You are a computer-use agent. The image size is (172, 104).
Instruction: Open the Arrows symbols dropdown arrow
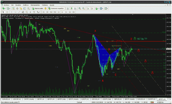pos(39,12)
